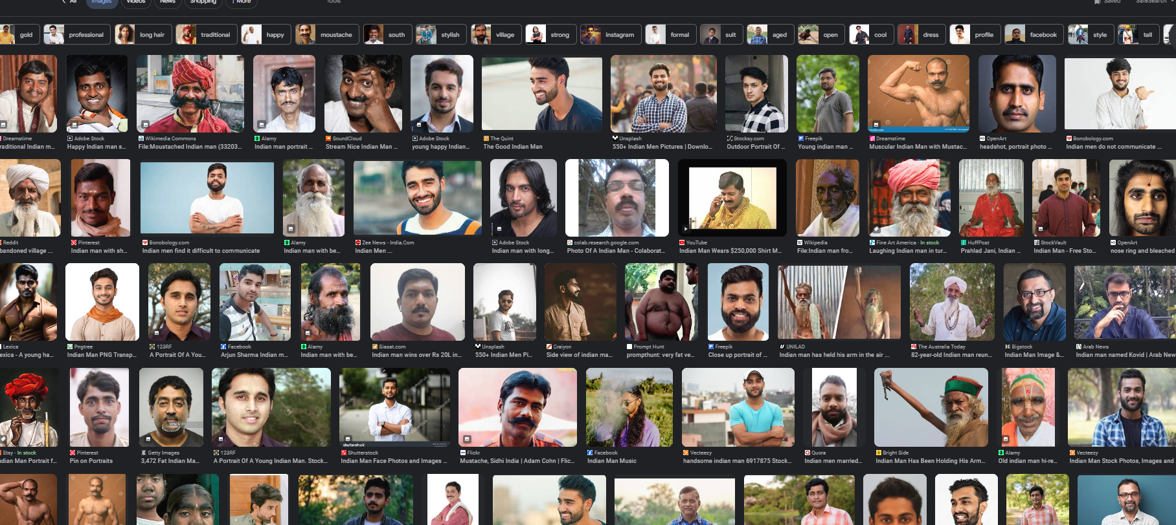Click the HuffPost source favicon
This screenshot has height=525, width=1176.
[x=964, y=242]
